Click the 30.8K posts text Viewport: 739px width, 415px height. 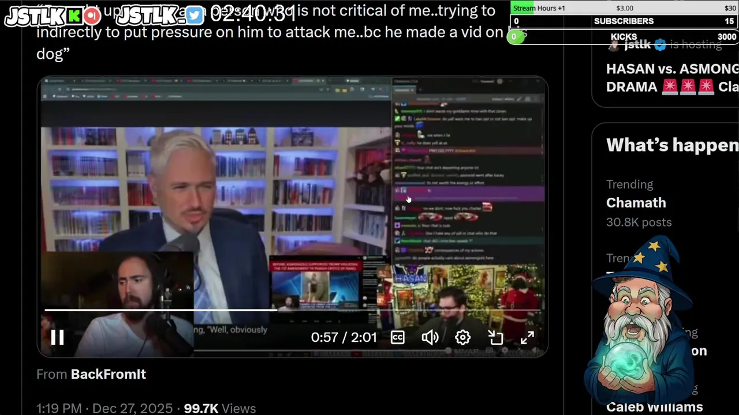639,222
